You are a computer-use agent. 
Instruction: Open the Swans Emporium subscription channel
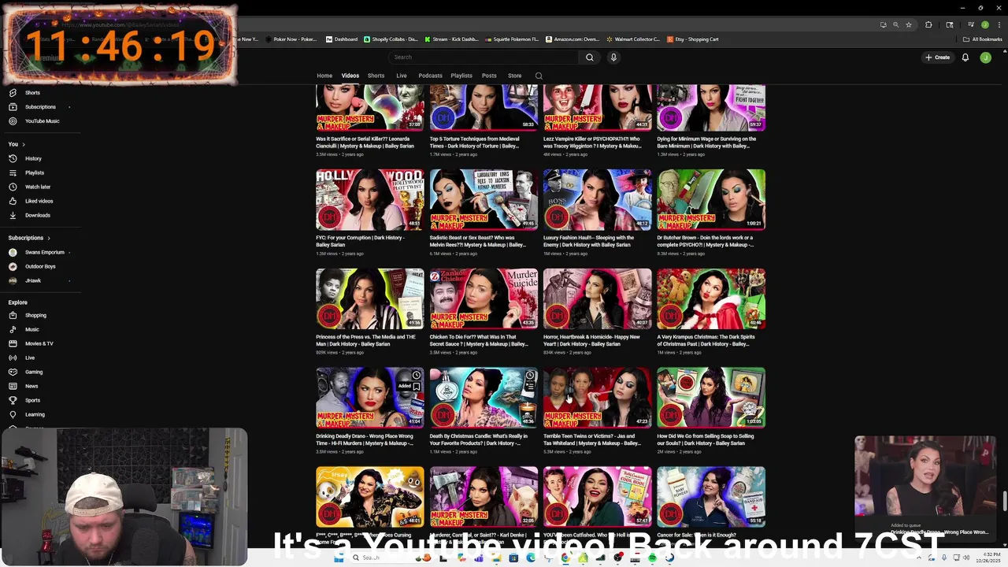[44, 252]
